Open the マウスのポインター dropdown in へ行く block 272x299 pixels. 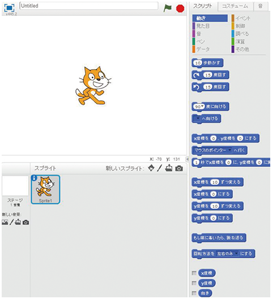[x=230, y=150]
